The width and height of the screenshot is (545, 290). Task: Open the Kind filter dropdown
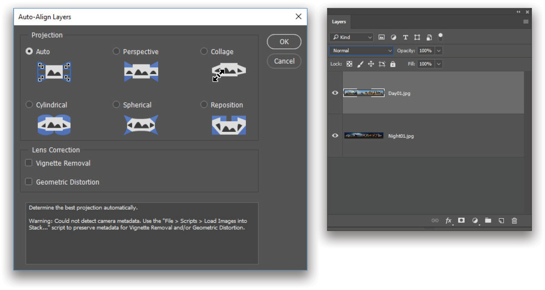pyautogui.click(x=351, y=37)
